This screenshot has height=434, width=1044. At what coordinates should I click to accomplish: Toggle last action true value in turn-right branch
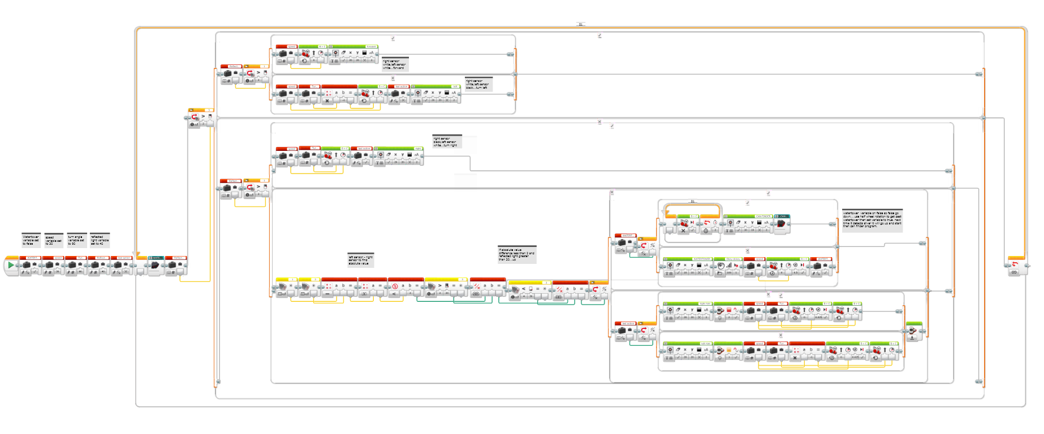click(x=366, y=163)
